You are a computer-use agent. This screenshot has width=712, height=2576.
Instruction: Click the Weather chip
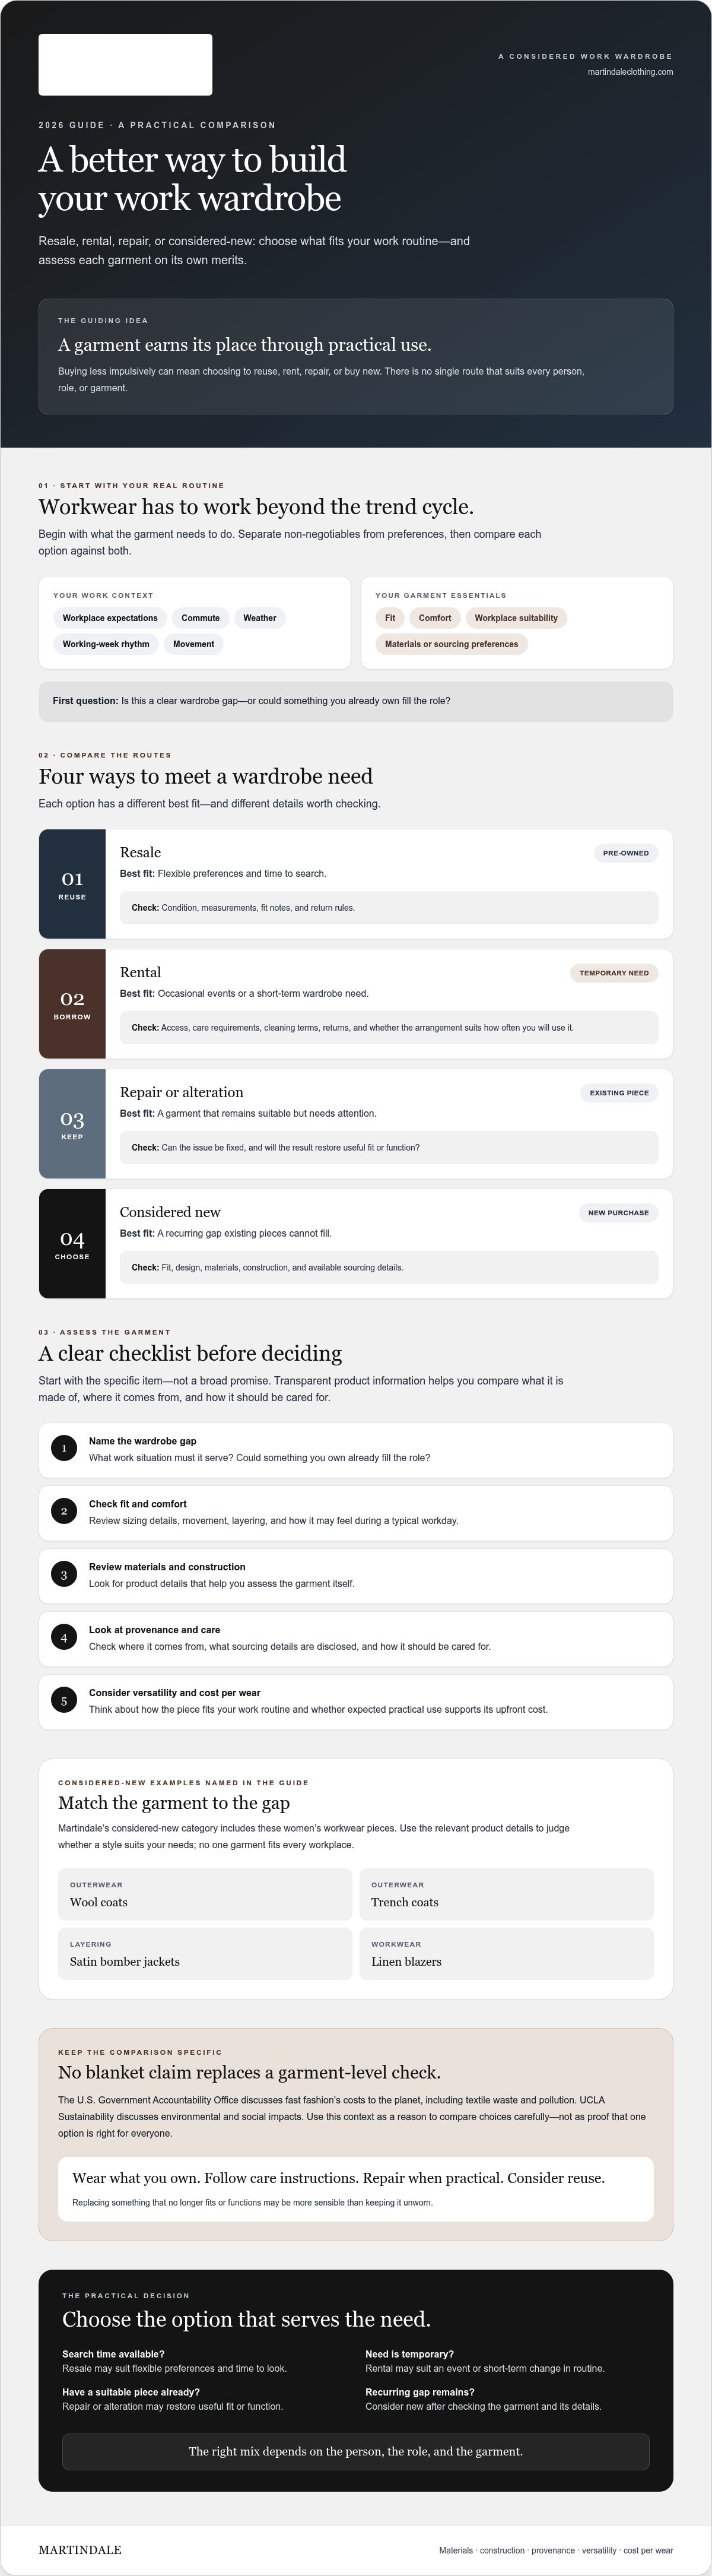(x=260, y=618)
